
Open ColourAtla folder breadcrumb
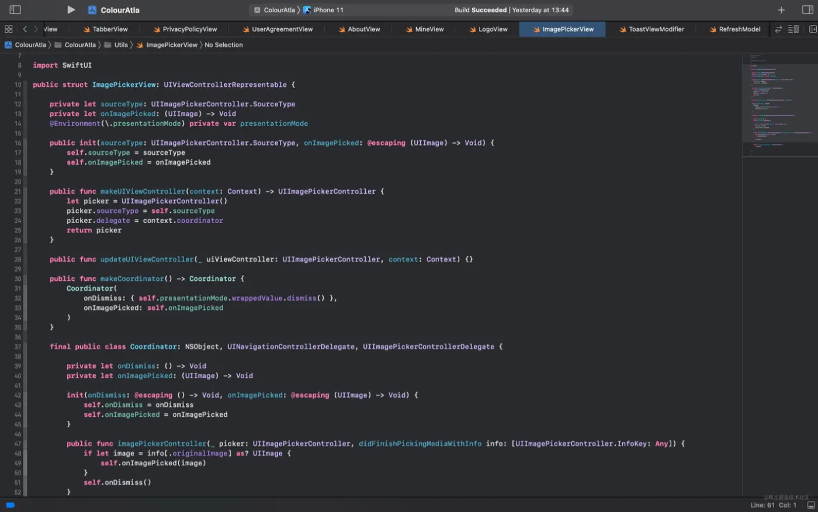75,45
